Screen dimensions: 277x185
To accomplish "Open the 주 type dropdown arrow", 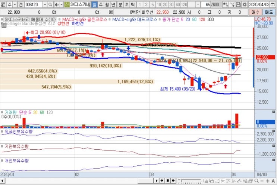I will tap(15, 4).
